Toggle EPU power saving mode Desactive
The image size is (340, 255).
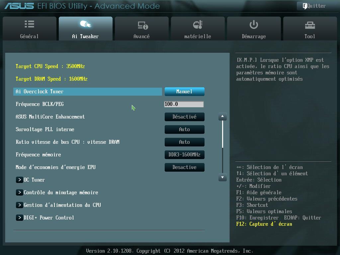pyautogui.click(x=185, y=167)
